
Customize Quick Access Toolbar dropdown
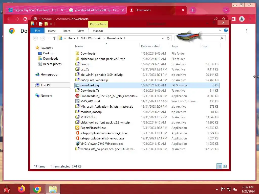tap(51, 24)
